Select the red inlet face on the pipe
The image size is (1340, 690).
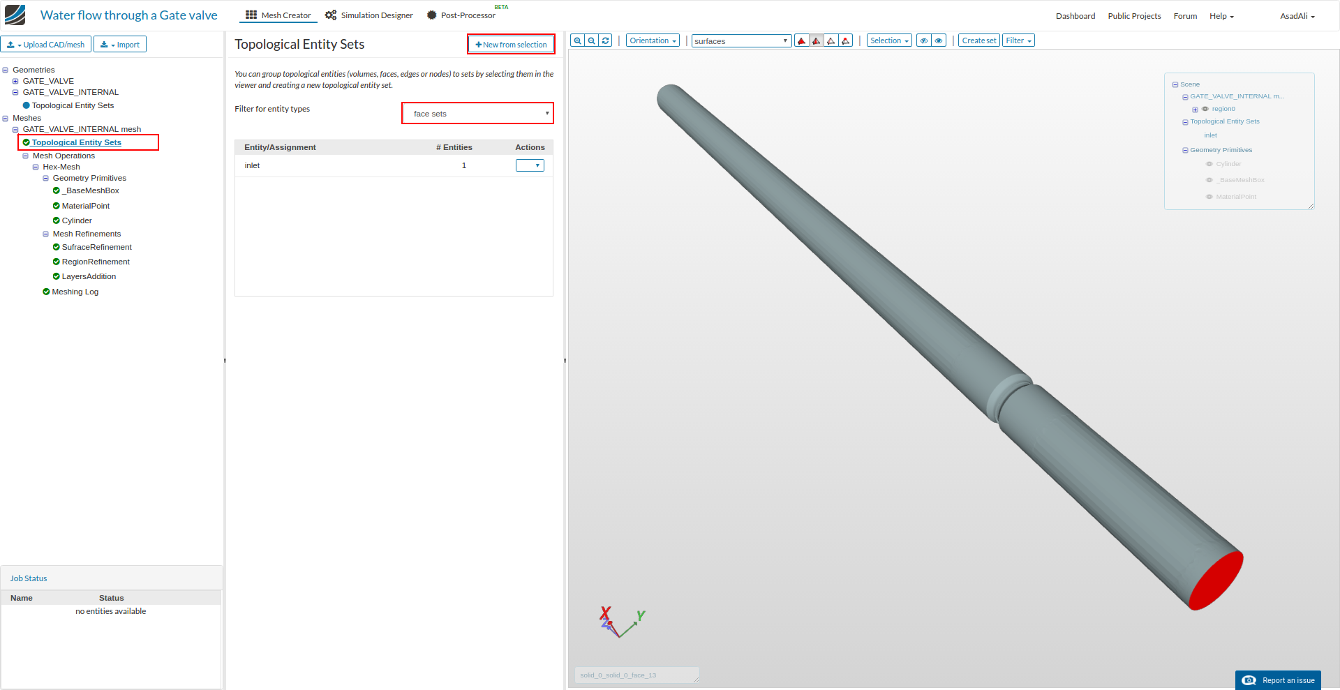coord(1216,580)
